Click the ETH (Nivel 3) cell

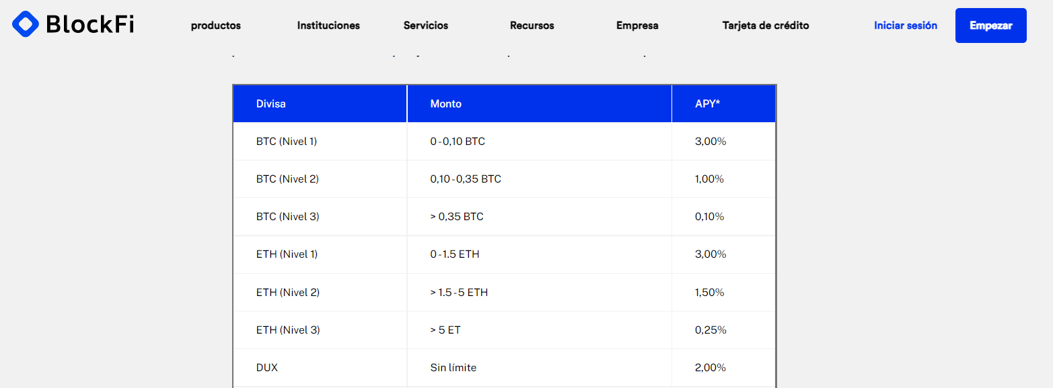click(x=320, y=330)
